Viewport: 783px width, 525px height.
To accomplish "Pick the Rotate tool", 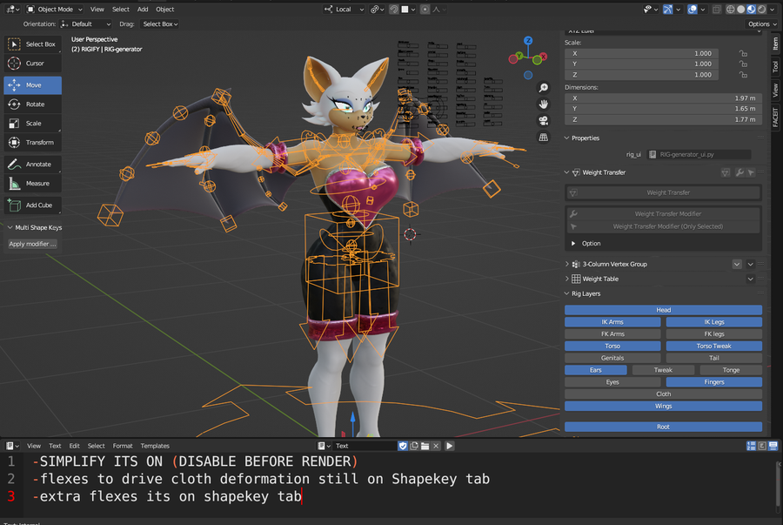I will [32, 104].
